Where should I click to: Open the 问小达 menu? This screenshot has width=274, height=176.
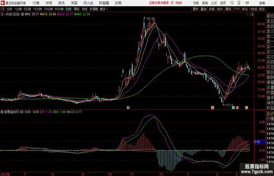click(88, 3)
